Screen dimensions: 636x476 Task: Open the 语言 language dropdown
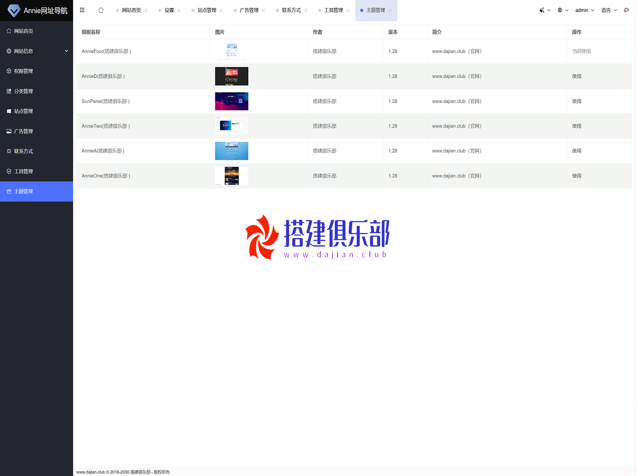click(609, 10)
